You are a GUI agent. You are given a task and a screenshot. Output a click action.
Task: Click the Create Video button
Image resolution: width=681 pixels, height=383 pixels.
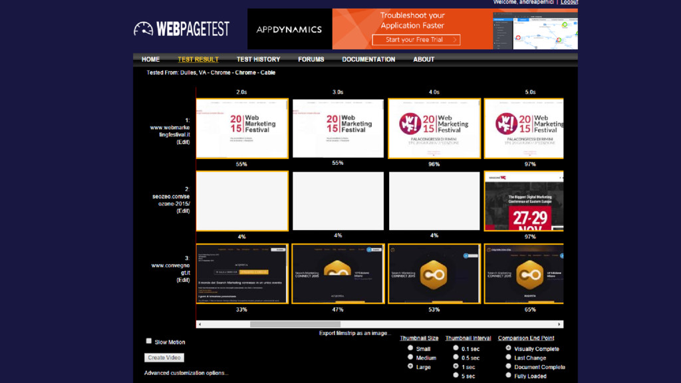pyautogui.click(x=164, y=358)
